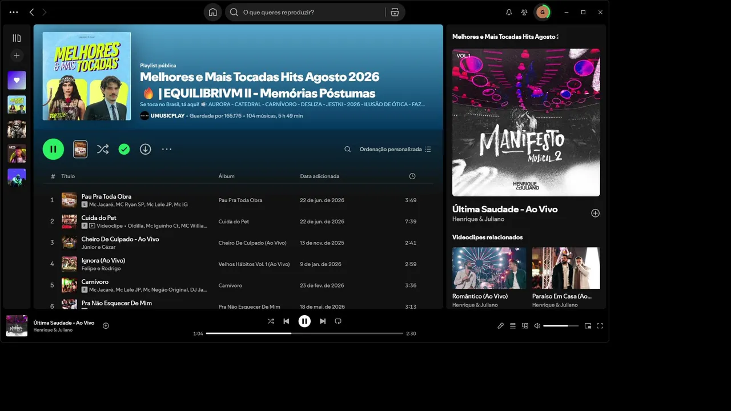Skip to the next track
The width and height of the screenshot is (731, 411).
323,321
